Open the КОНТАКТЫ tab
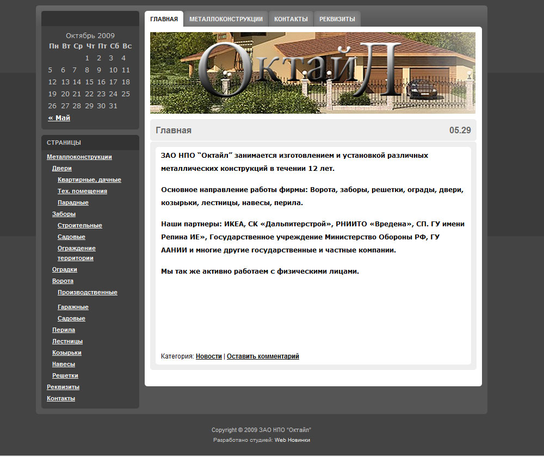Image resolution: width=544 pixels, height=457 pixels. pos(290,19)
